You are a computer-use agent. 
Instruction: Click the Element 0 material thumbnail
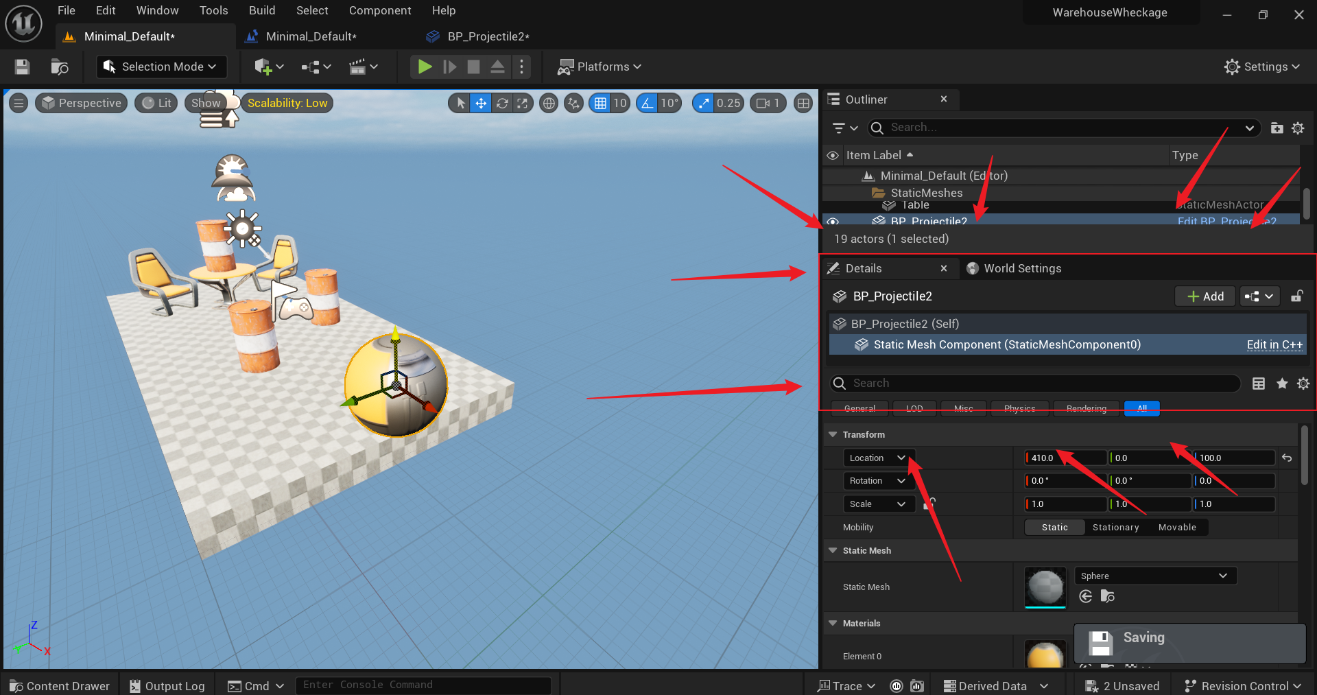tap(1045, 654)
